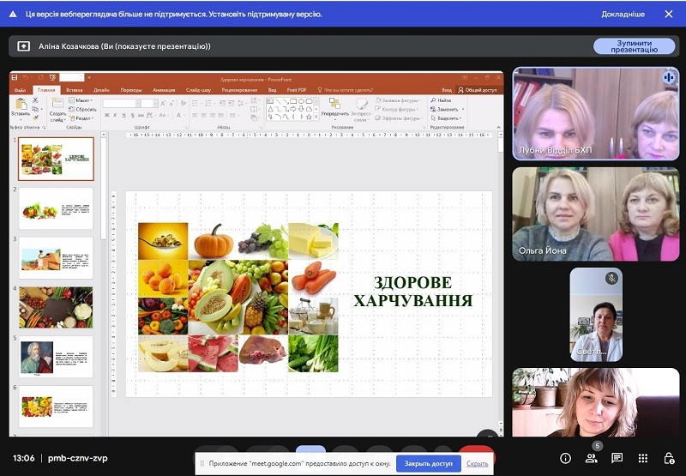Click the Зупинити презентацію button

[634, 46]
